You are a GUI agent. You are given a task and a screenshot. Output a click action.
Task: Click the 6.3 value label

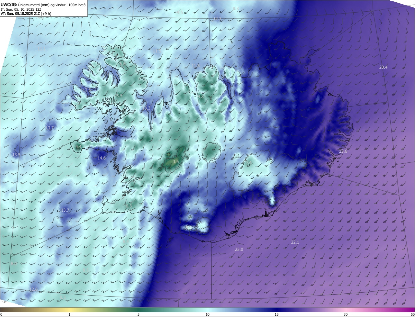129,205
